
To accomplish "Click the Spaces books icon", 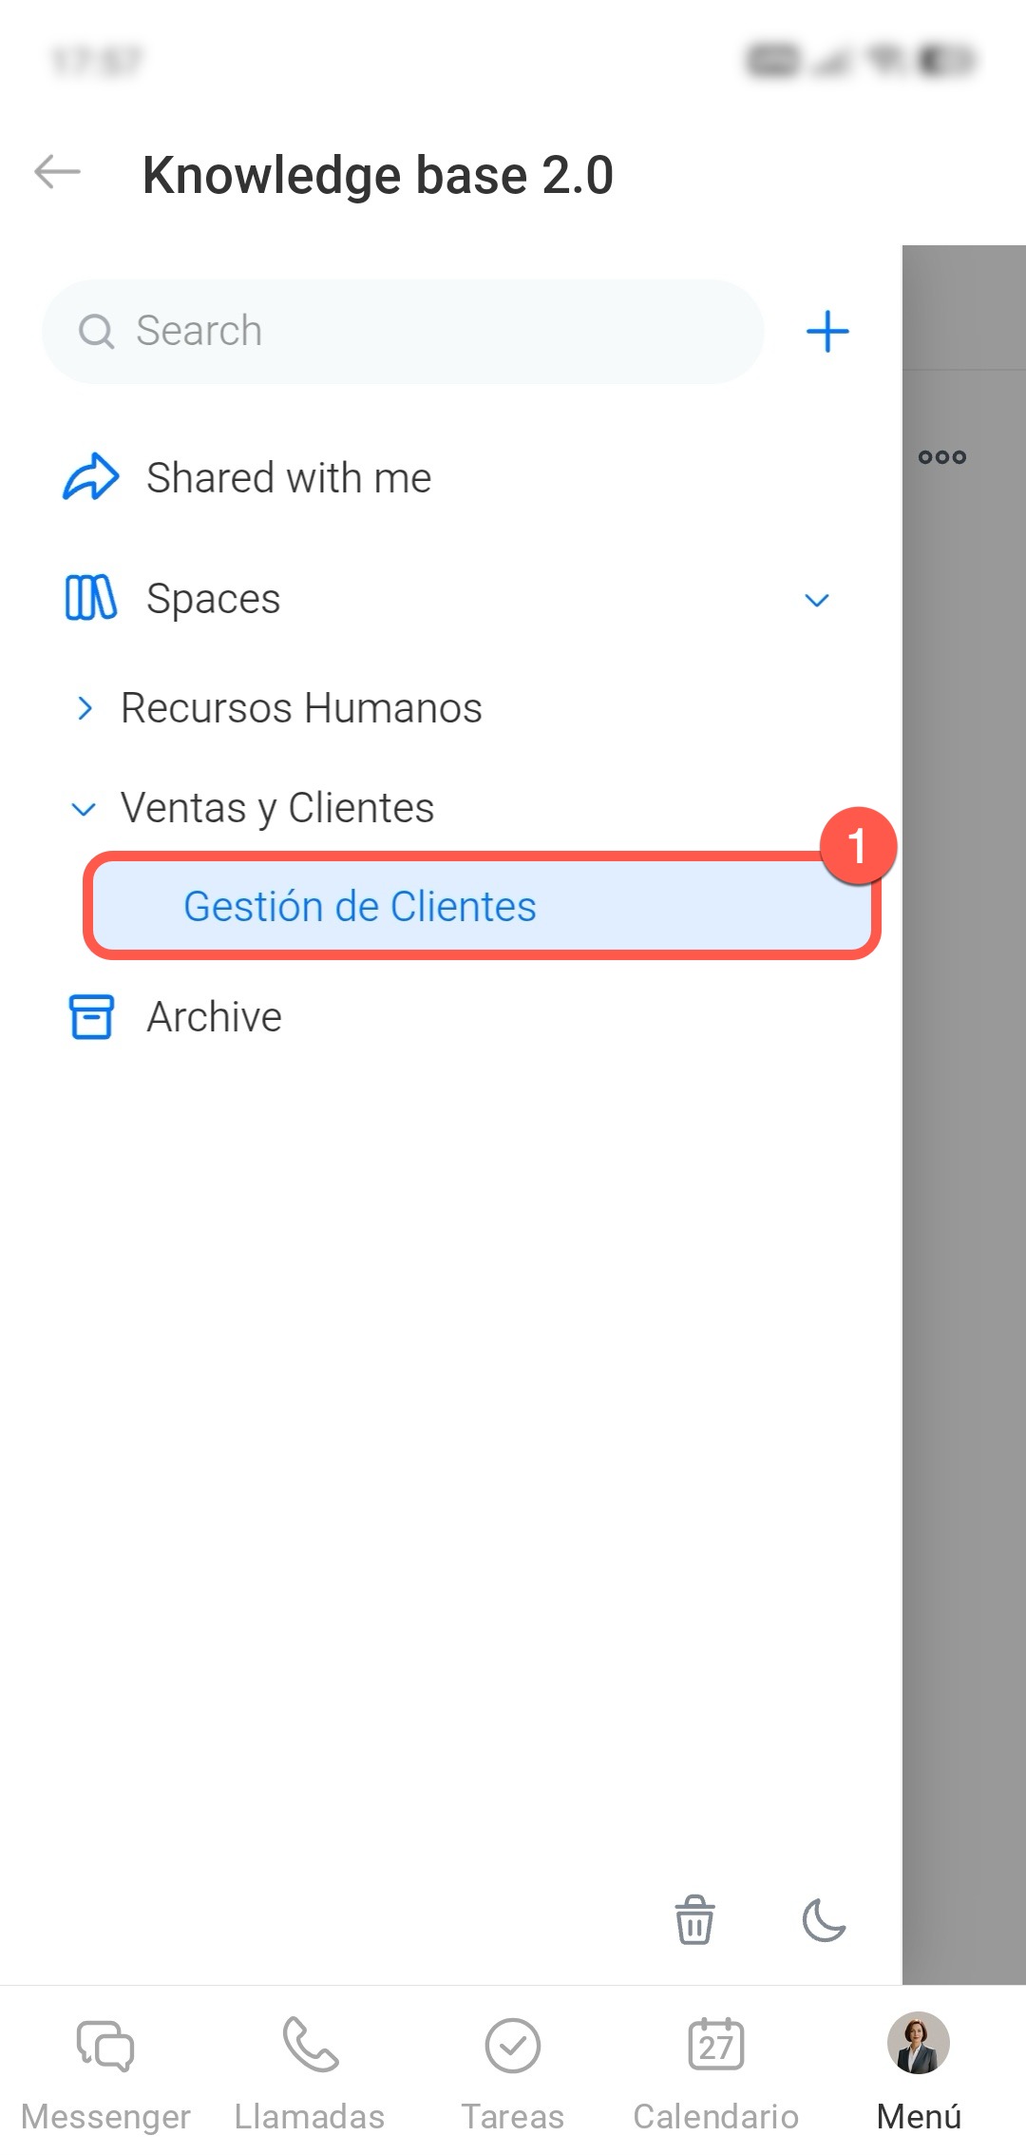I will coord(91,598).
